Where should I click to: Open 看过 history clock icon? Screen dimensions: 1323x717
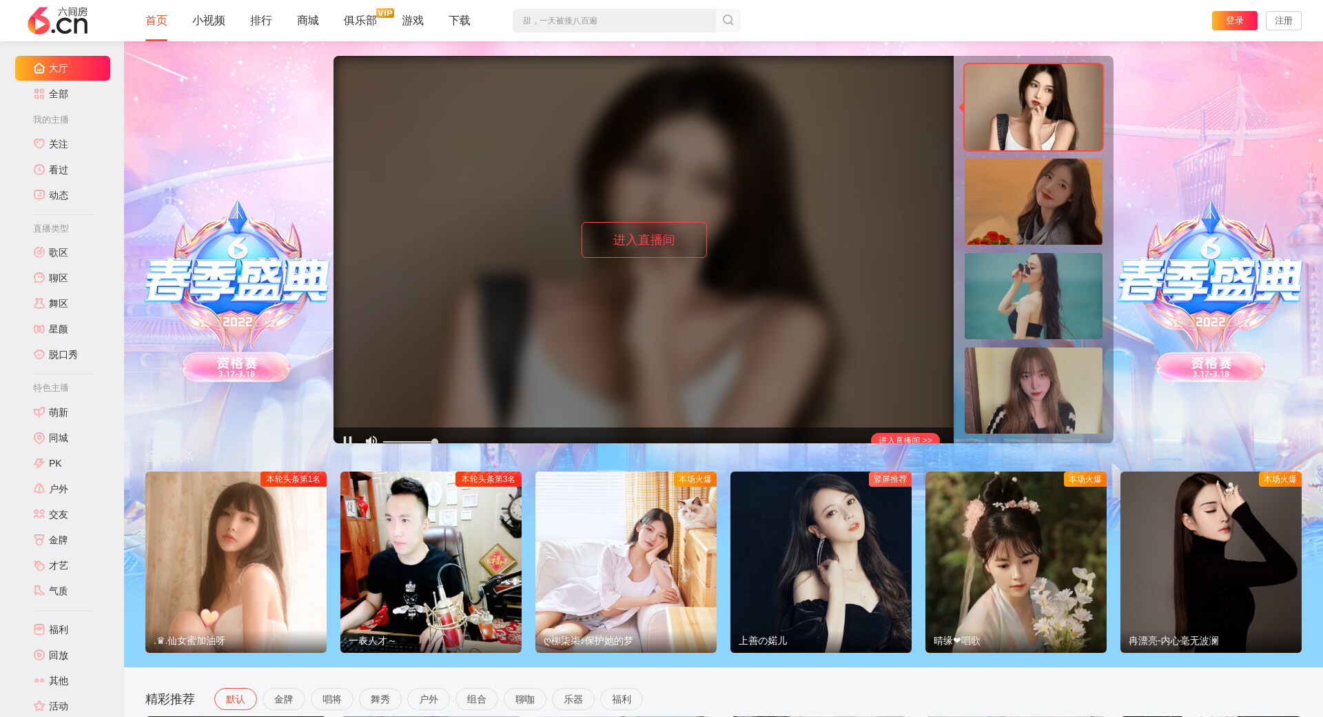[x=39, y=170]
